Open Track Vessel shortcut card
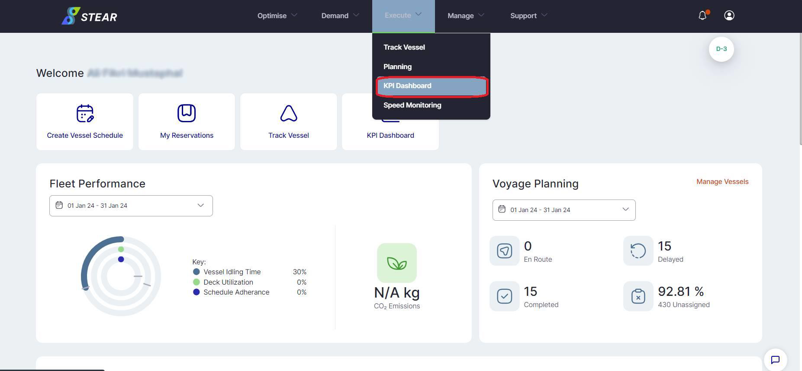Image resolution: width=802 pixels, height=371 pixels. click(289, 122)
